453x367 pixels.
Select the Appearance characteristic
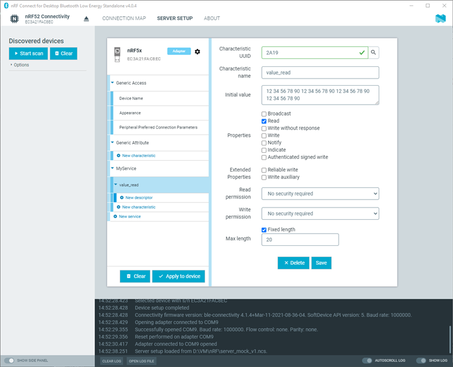[160, 113]
